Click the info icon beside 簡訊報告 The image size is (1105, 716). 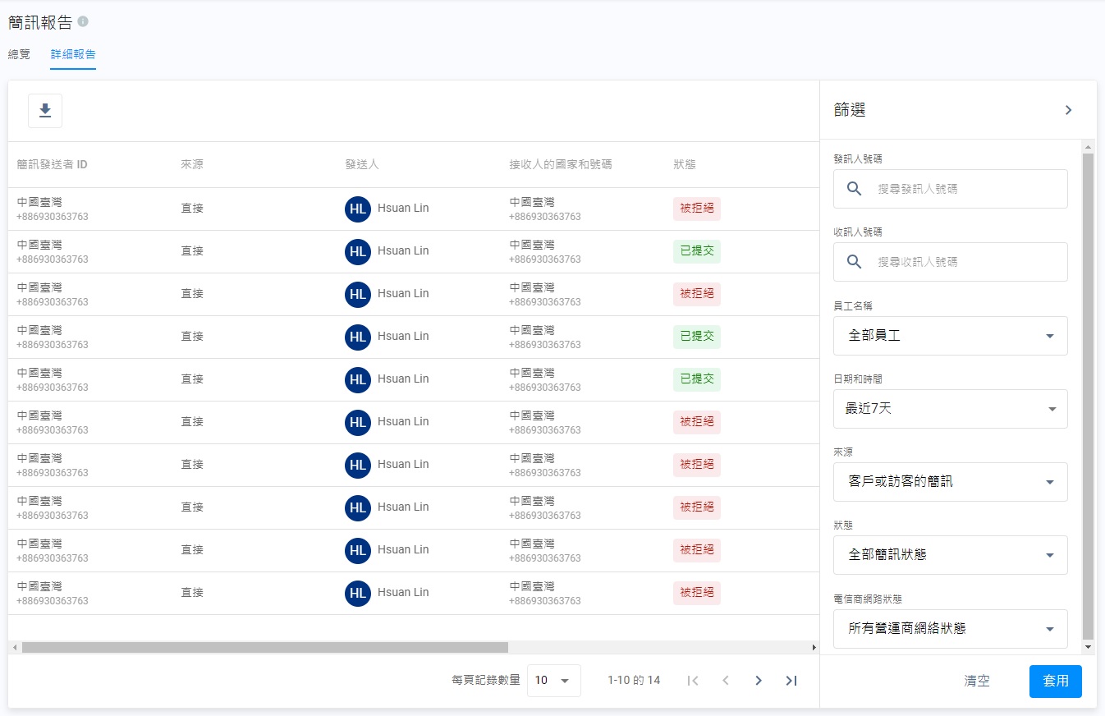(x=83, y=21)
